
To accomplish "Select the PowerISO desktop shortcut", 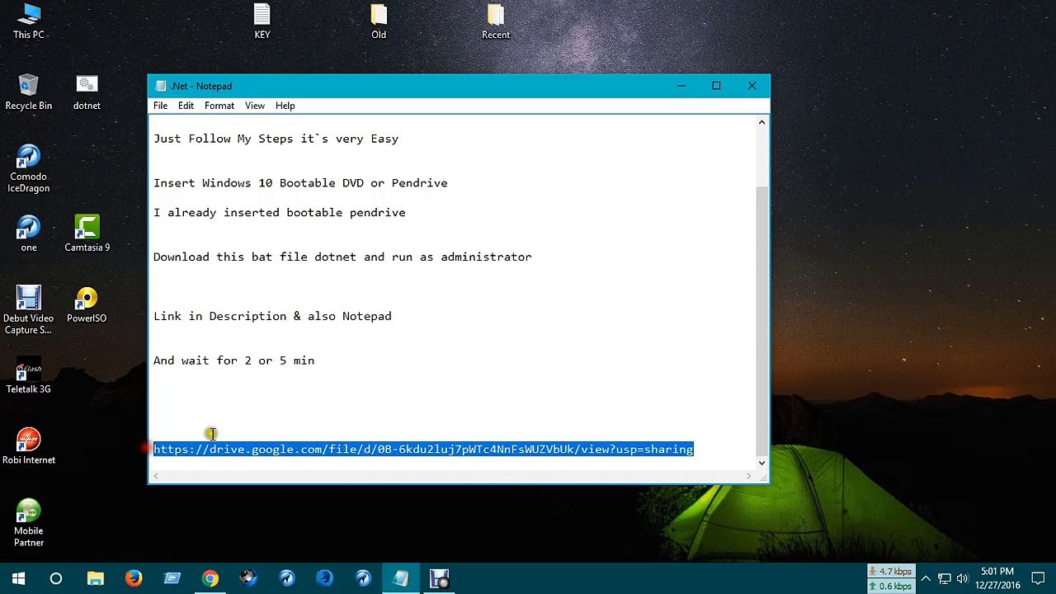I will coord(87,305).
